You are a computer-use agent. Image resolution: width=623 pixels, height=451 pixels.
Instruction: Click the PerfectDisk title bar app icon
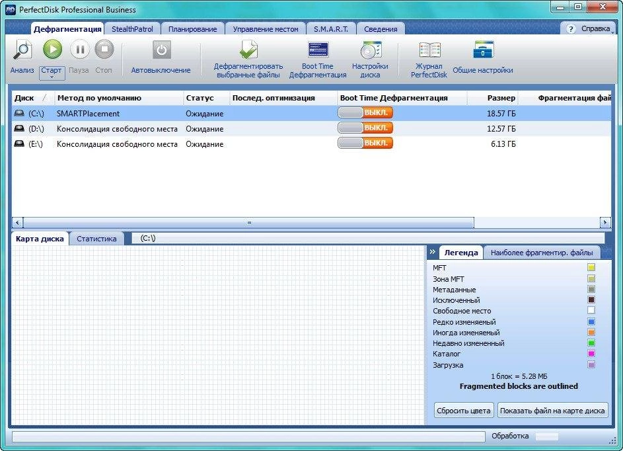pyautogui.click(x=11, y=9)
